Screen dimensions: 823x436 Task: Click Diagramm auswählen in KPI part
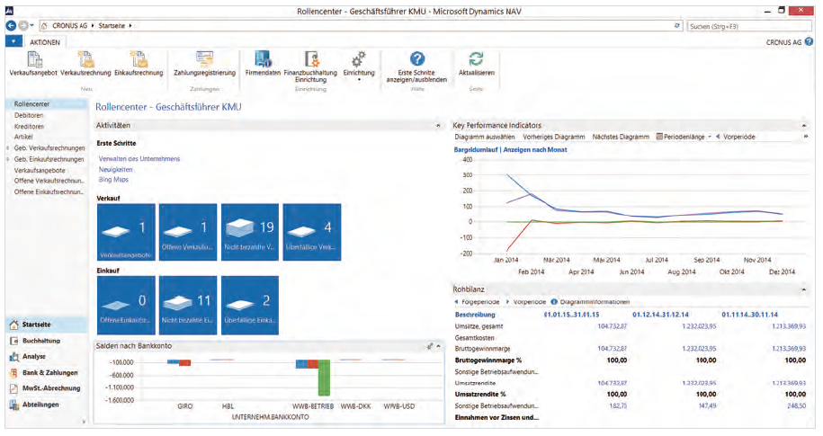pos(485,137)
